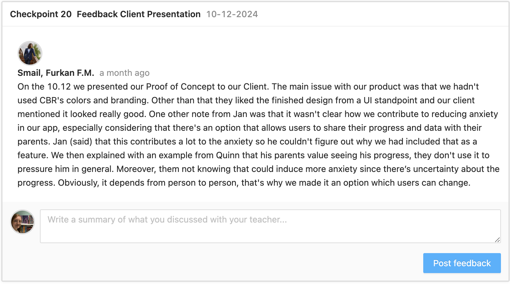Focus the feedback summary text field
Screen dimensions: 510x284
point(270,226)
